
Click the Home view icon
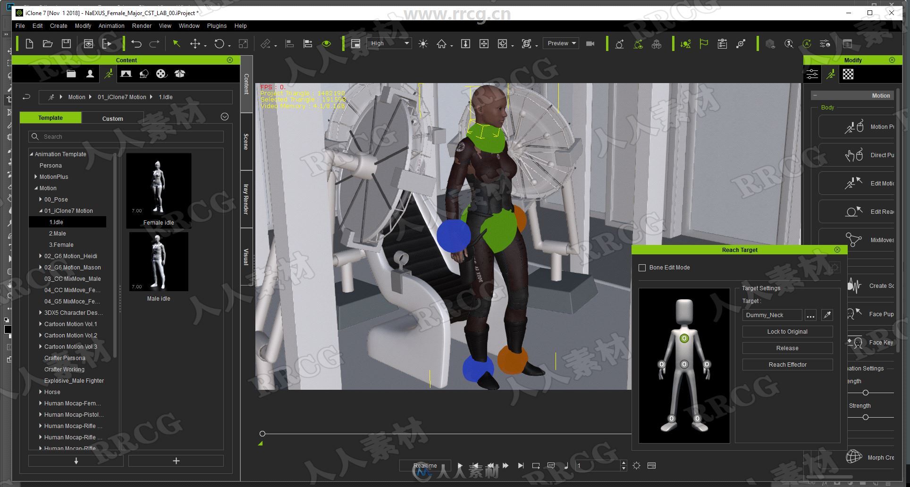click(x=441, y=43)
